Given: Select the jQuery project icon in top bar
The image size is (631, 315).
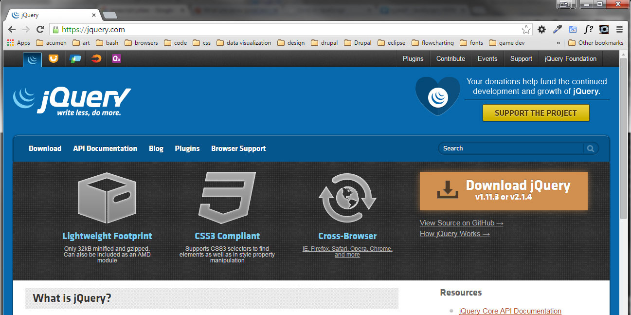Looking at the screenshot, I should [x=33, y=59].
